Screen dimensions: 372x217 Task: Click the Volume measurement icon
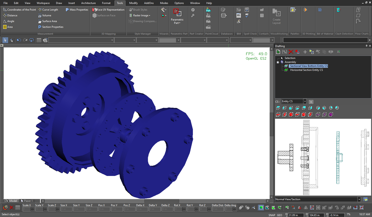[x=45, y=15]
